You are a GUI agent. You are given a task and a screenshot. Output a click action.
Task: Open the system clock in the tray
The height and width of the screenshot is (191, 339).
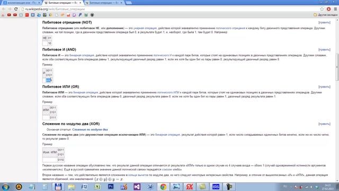[327, 187]
